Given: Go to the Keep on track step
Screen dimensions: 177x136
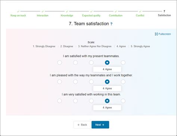Looking at the screenshot, I should click(x=18, y=16).
